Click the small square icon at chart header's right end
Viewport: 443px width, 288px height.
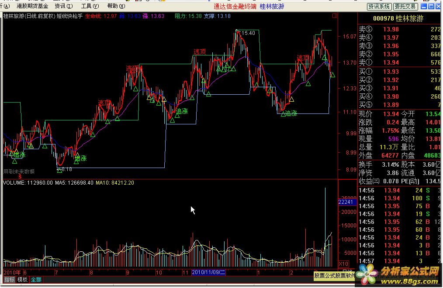point(335,16)
